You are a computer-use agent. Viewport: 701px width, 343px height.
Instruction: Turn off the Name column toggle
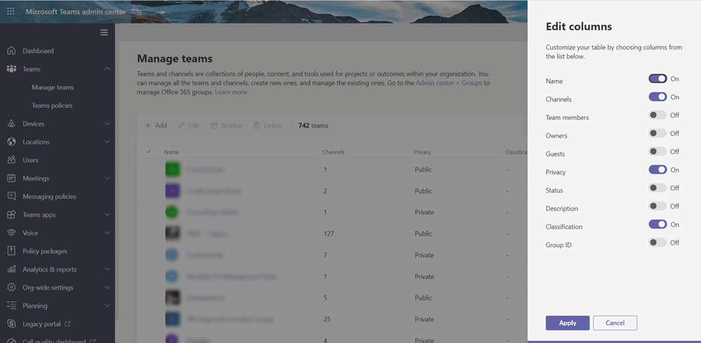click(x=657, y=79)
